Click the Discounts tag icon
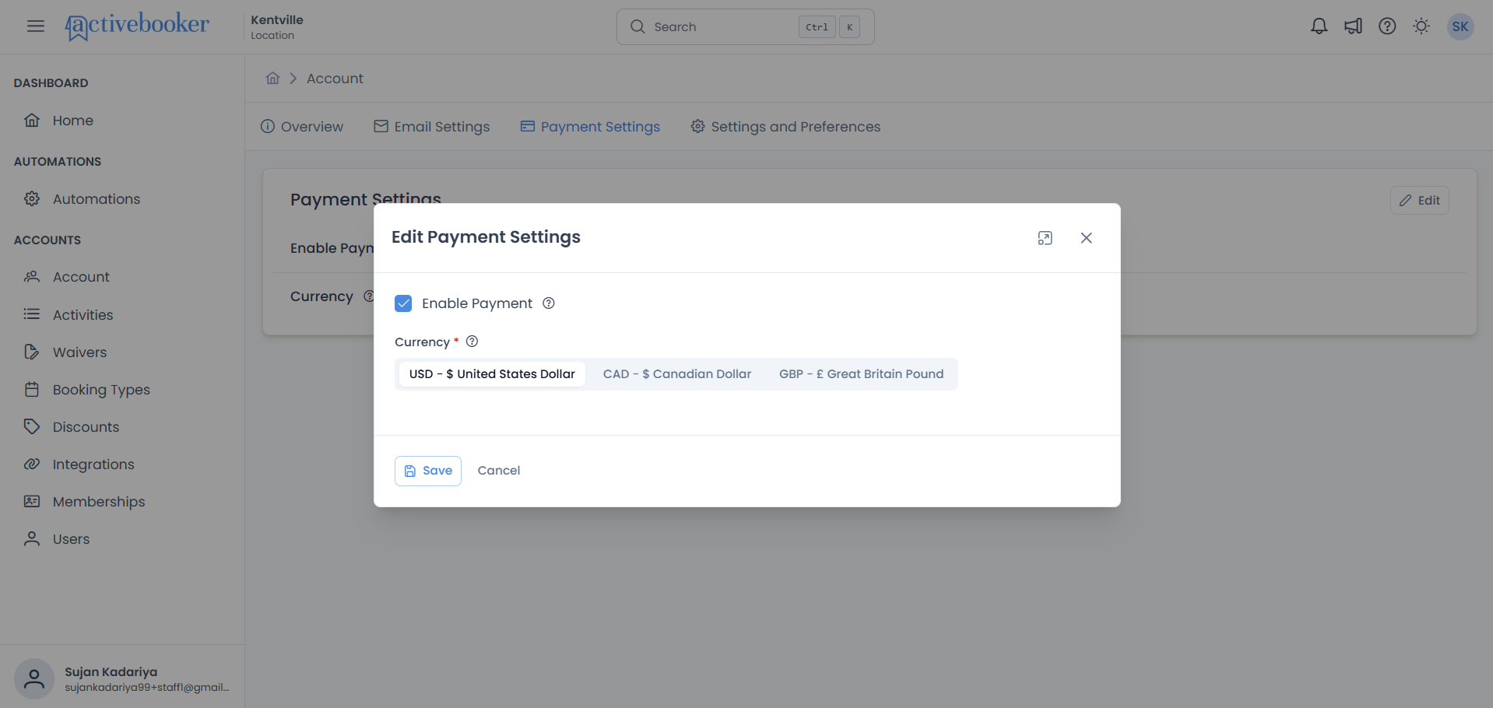This screenshot has width=1493, height=708. [x=32, y=426]
